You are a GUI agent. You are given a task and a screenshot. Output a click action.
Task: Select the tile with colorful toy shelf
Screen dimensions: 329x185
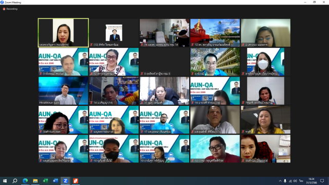pyautogui.click(x=114, y=90)
